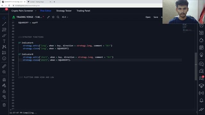
Task: Open public chats cloud icon
Action: [x=201, y=64]
